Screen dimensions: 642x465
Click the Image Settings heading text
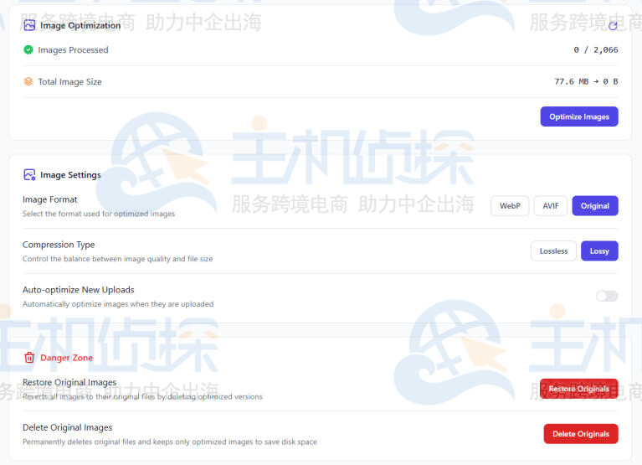coord(70,175)
